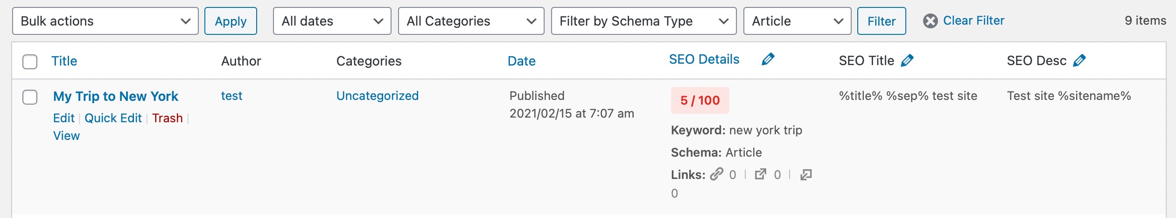Move the post to Trash
This screenshot has width=1176, height=218.
click(167, 118)
